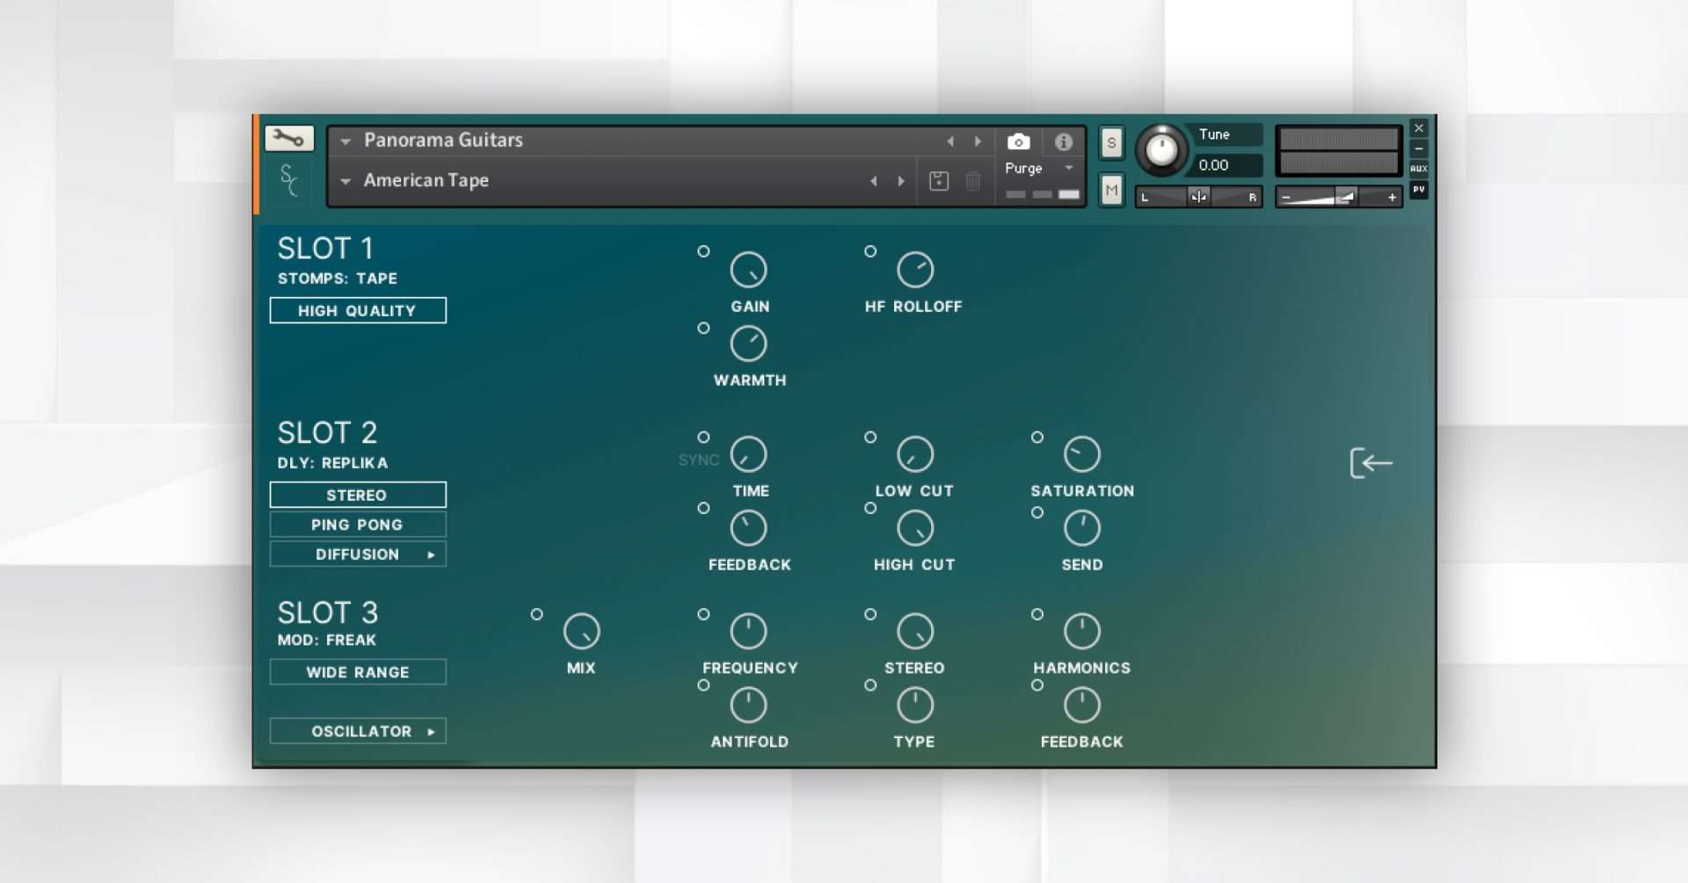This screenshot has height=883, width=1688.
Task: Click the PV button
Action: (x=1419, y=190)
